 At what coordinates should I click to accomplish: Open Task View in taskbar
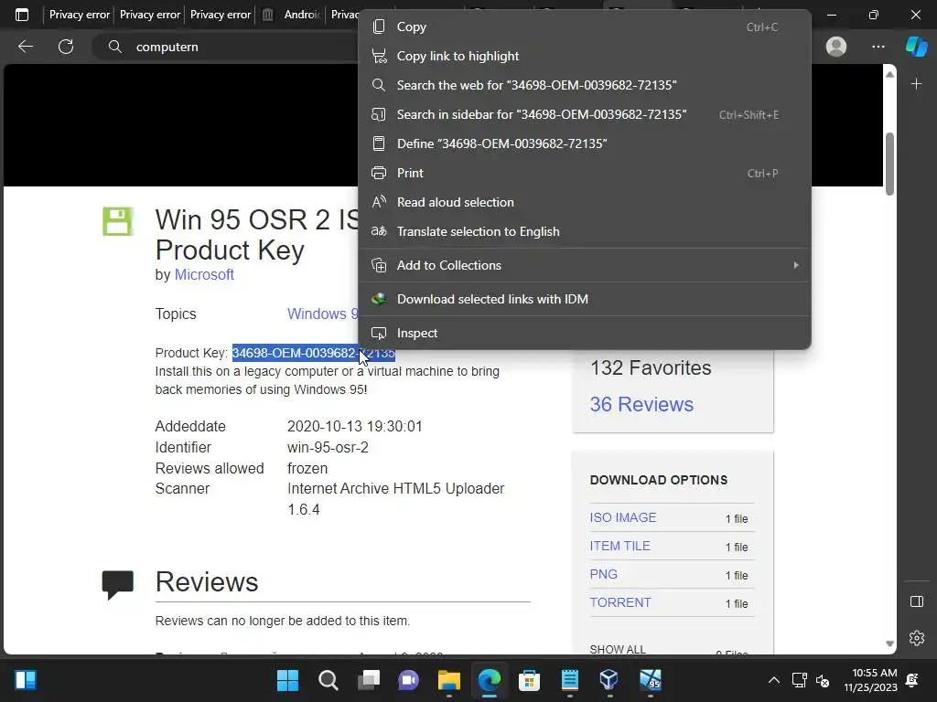(369, 680)
